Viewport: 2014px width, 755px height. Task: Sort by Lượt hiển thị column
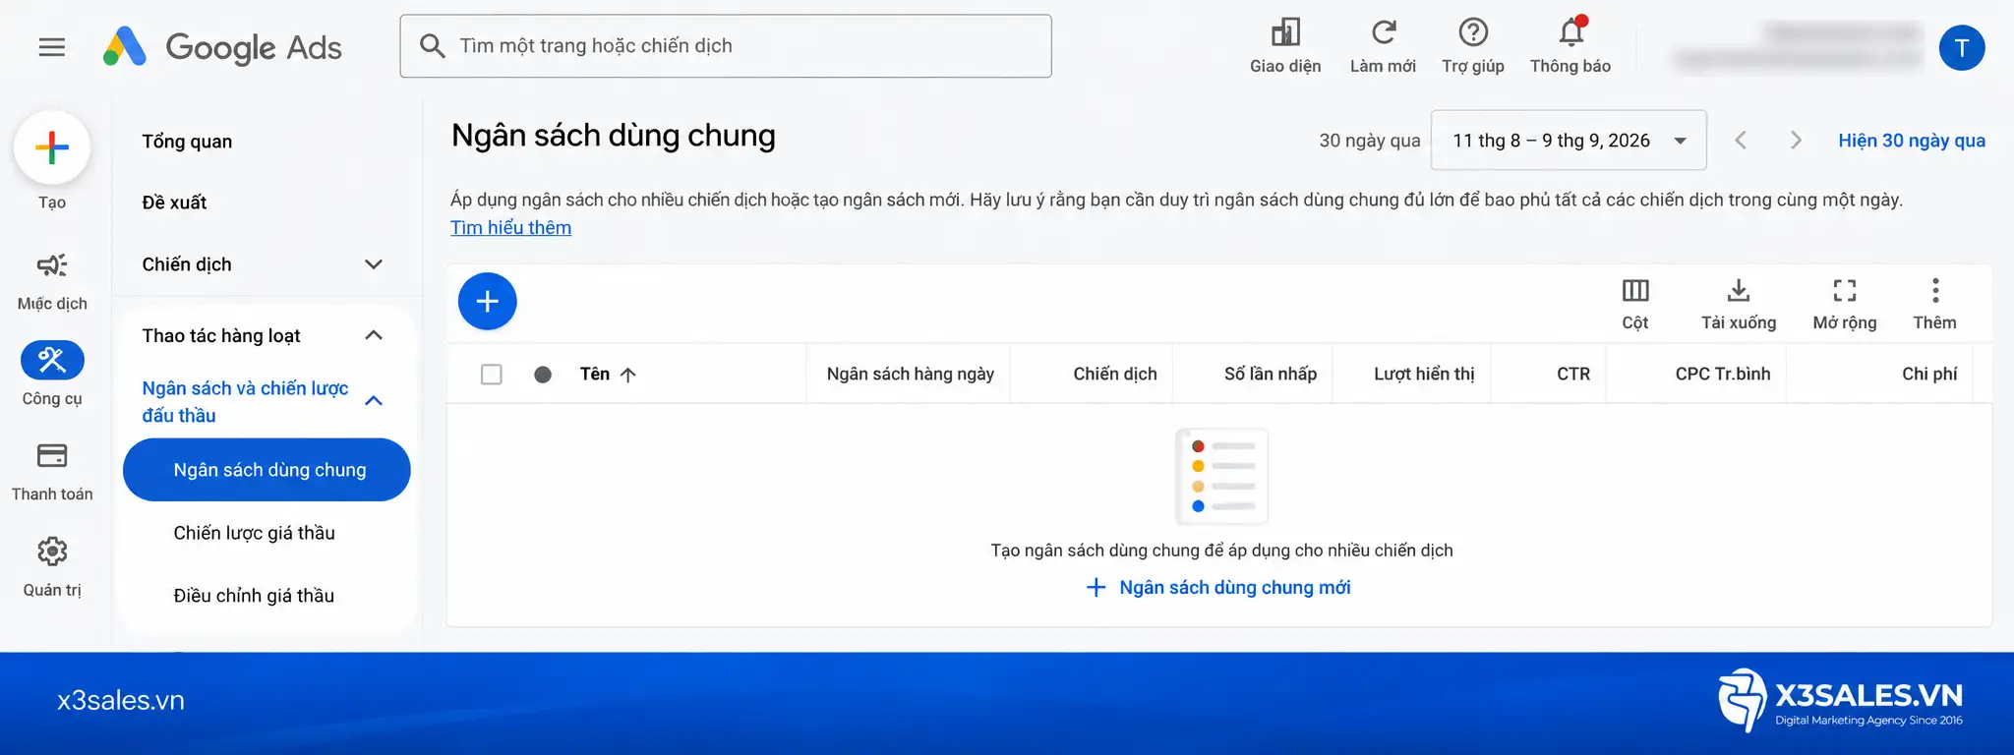[x=1424, y=375]
